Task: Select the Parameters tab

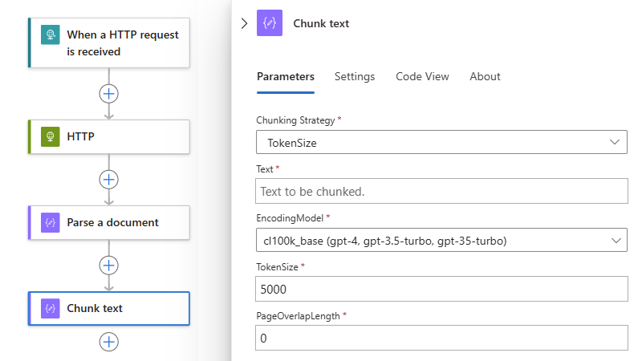Action: point(286,76)
